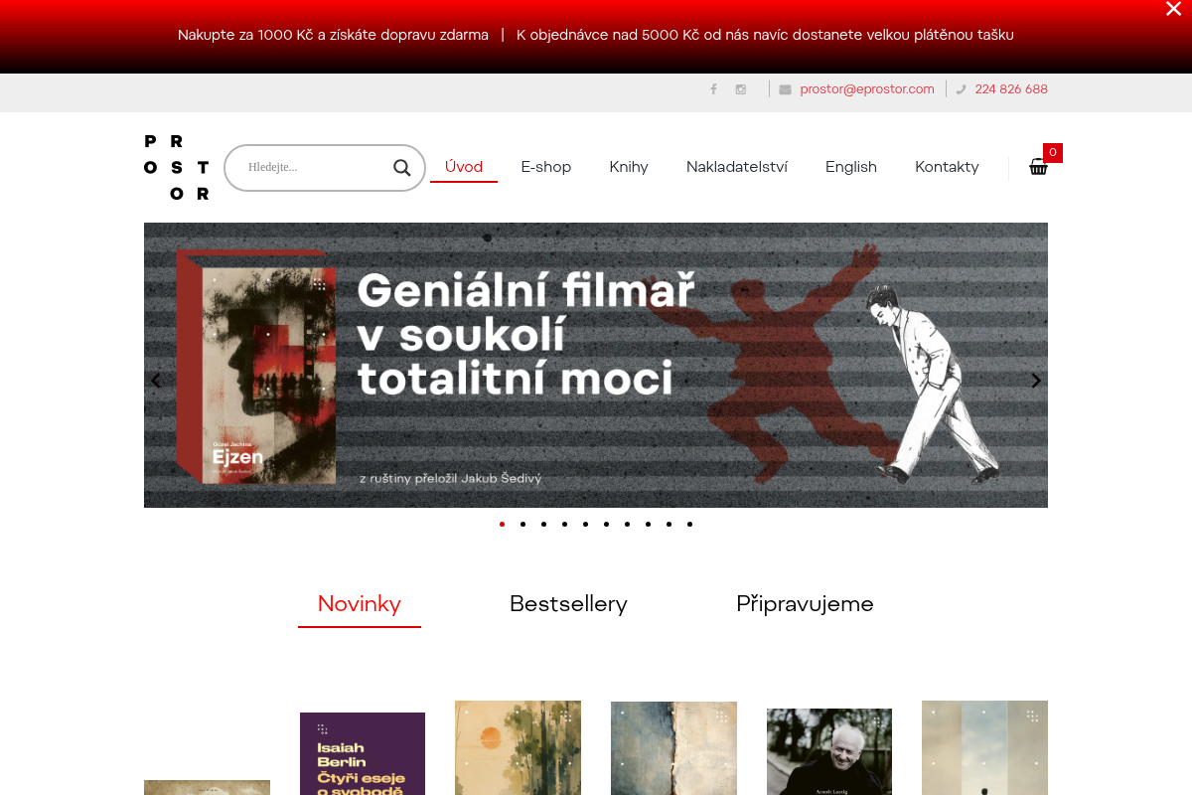
Task: Open the Facebook page icon
Action: tap(713, 89)
